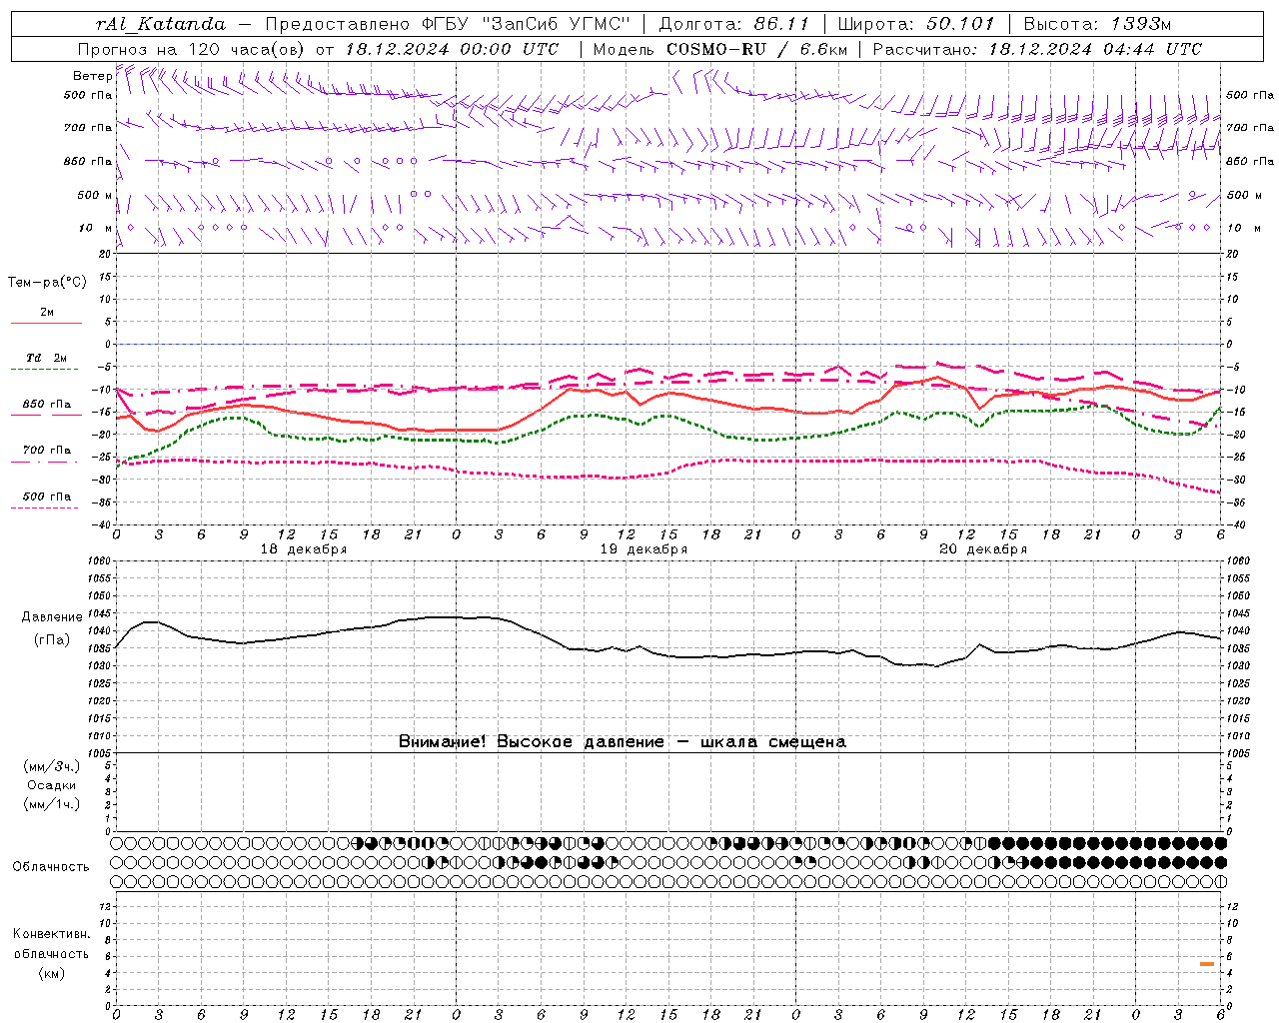The height and width of the screenshot is (1023, 1279).
Task: Click the altitude value 1393м
Action: click(x=1141, y=24)
